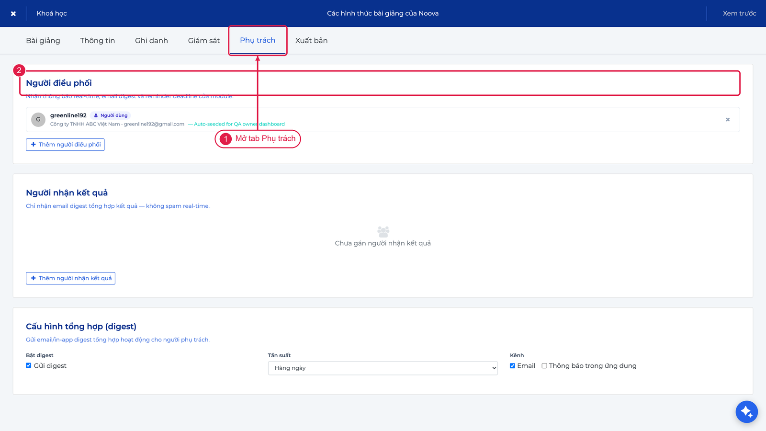This screenshot has width=766, height=431.
Task: Click the plus icon for adding result recipient
Action: click(x=34, y=278)
